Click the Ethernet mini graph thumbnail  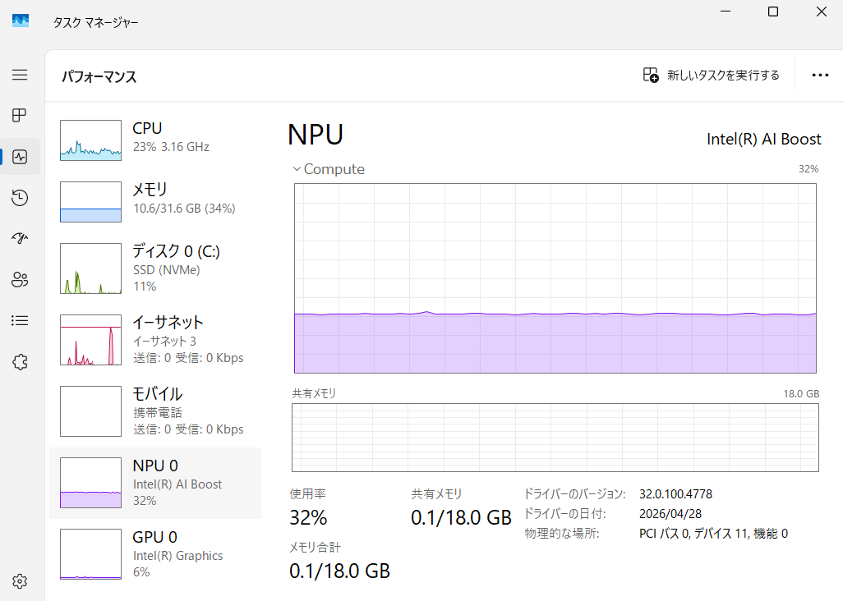[91, 340]
